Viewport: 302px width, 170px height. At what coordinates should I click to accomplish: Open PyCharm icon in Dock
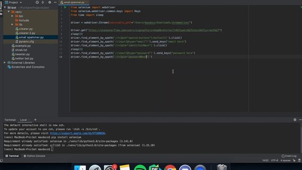tap(155, 167)
